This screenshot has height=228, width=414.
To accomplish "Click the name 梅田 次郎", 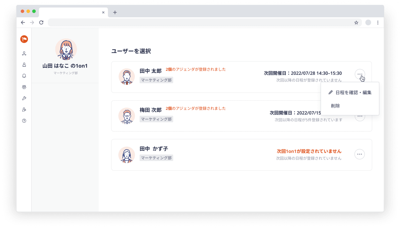I will point(151,110).
